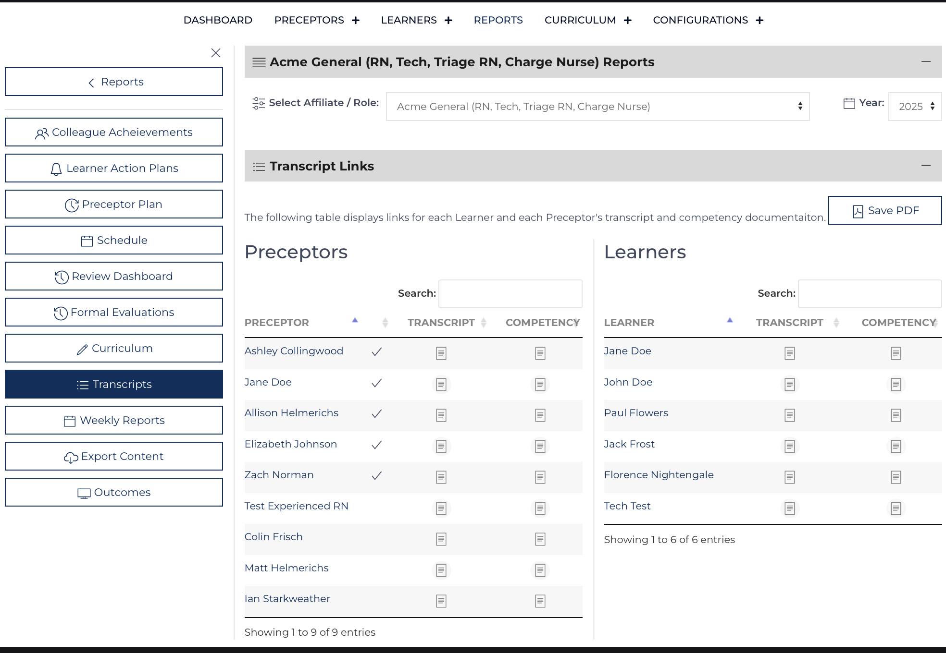Open learner Jane Doe's transcript icon
The width and height of the screenshot is (946, 653).
[789, 353]
